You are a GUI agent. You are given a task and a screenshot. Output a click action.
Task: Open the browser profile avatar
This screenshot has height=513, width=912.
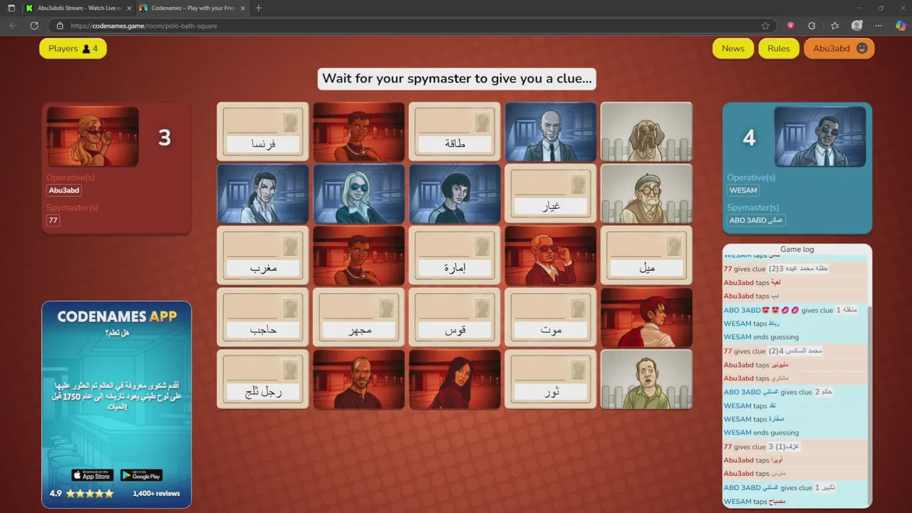tap(857, 26)
